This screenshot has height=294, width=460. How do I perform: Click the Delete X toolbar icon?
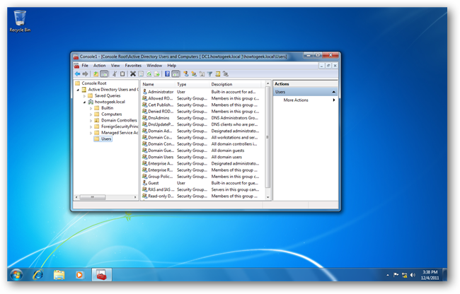tap(132, 73)
